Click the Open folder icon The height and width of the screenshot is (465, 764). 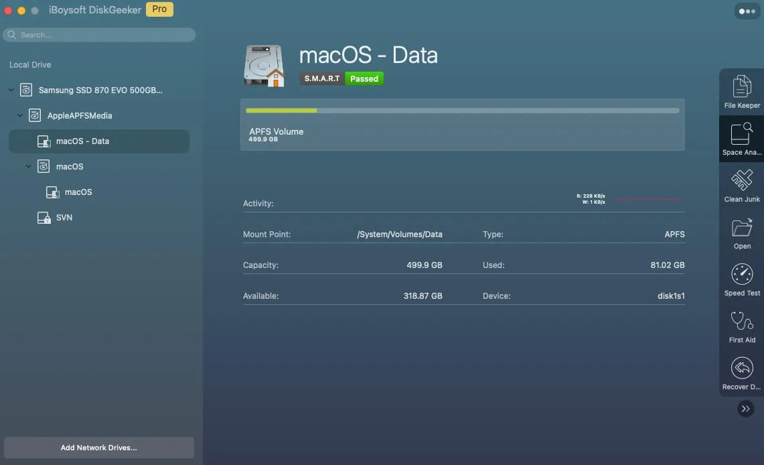[x=742, y=232]
